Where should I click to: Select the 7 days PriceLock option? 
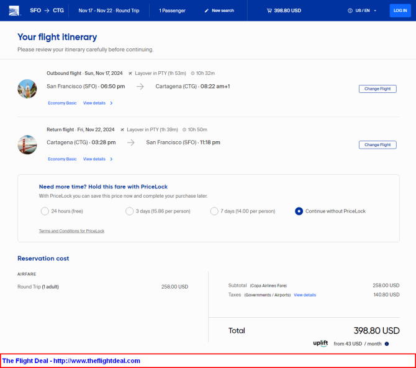point(214,211)
